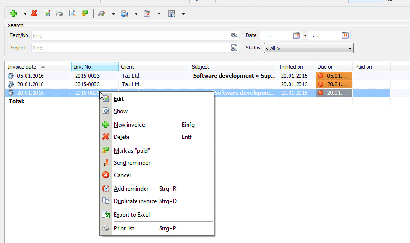The image size is (410, 243).
Task: Open dropdown arrow beside the blue export icon
Action: click(136, 14)
